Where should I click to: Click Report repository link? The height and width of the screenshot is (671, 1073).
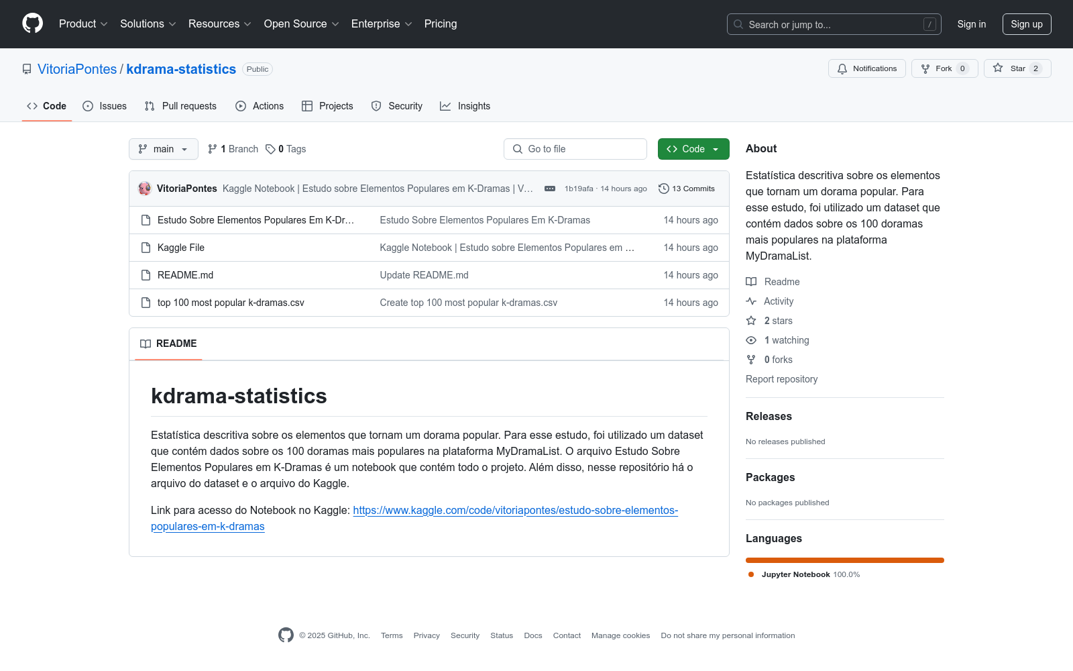(781, 379)
